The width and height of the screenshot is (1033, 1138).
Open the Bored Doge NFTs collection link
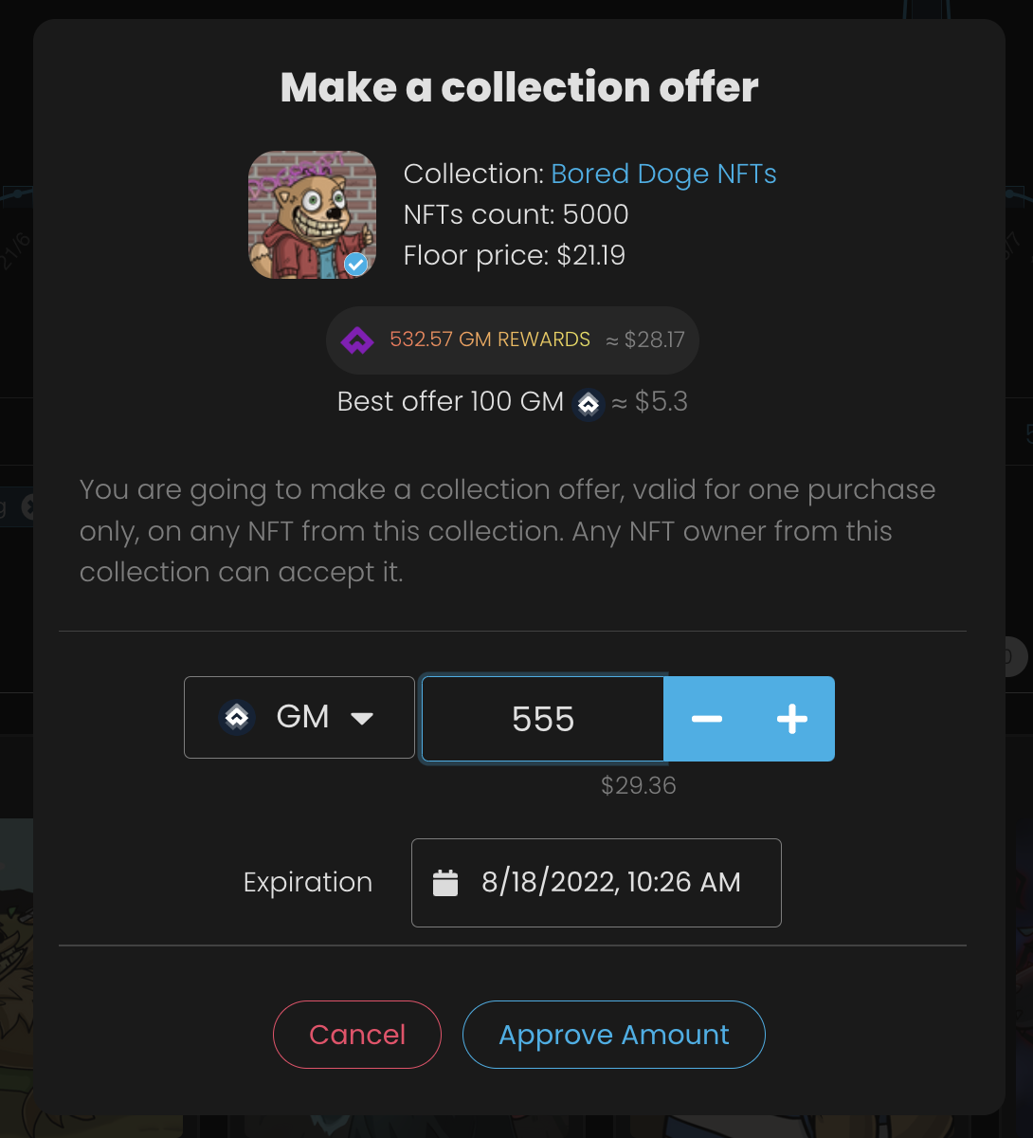[x=663, y=174]
